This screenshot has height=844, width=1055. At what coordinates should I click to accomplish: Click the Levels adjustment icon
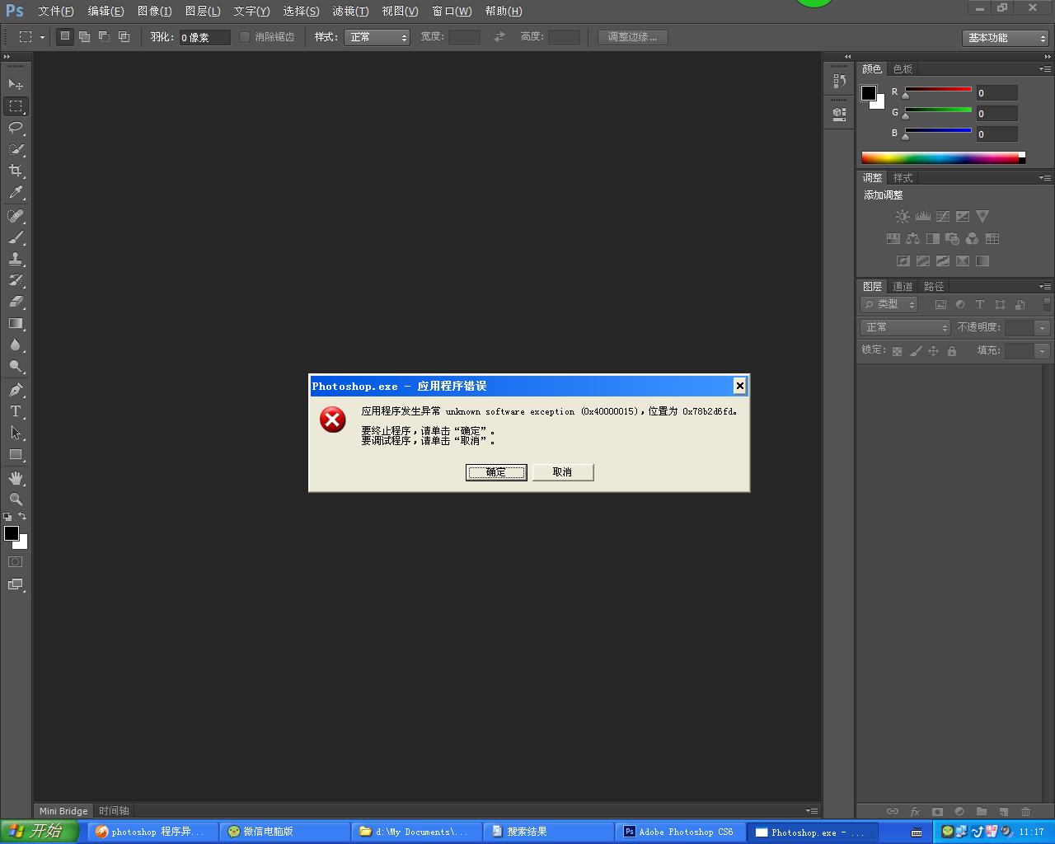(x=923, y=217)
